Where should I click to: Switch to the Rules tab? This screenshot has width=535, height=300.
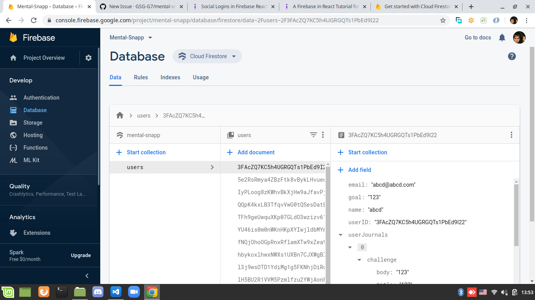141,77
